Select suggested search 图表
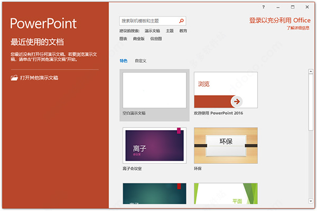Image resolution: width=317 pixels, height=211 pixels. pyautogui.click(x=123, y=39)
